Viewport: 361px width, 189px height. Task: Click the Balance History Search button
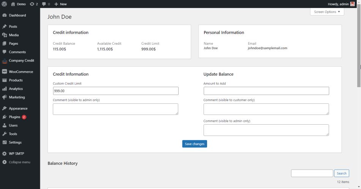tap(342, 173)
